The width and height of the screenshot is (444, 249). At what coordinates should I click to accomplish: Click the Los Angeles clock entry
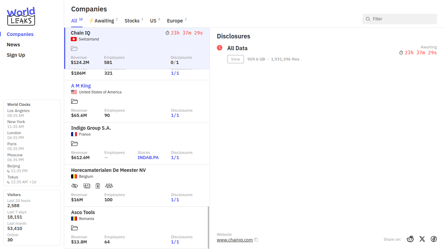coord(18,113)
